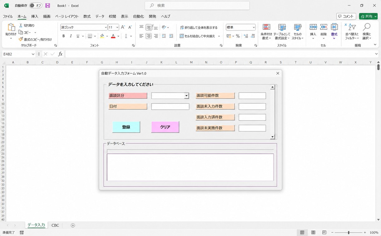The width and height of the screenshot is (381, 236).
Task: Click the 面談入力済件数 input field
Action: (252, 117)
